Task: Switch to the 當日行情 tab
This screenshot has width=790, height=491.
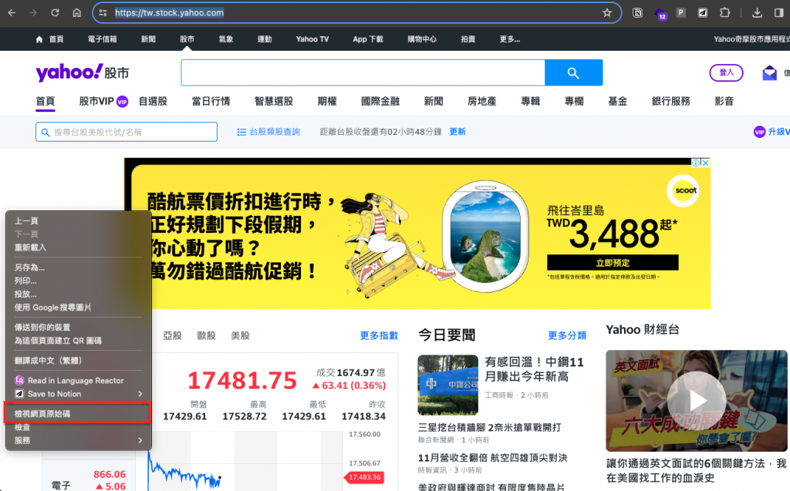Action: pos(211,101)
